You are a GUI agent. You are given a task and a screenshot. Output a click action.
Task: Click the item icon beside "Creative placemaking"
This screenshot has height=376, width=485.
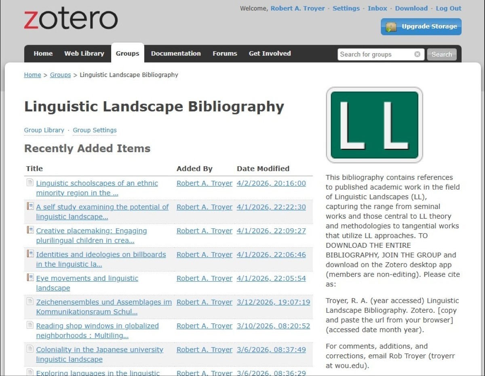coord(30,230)
